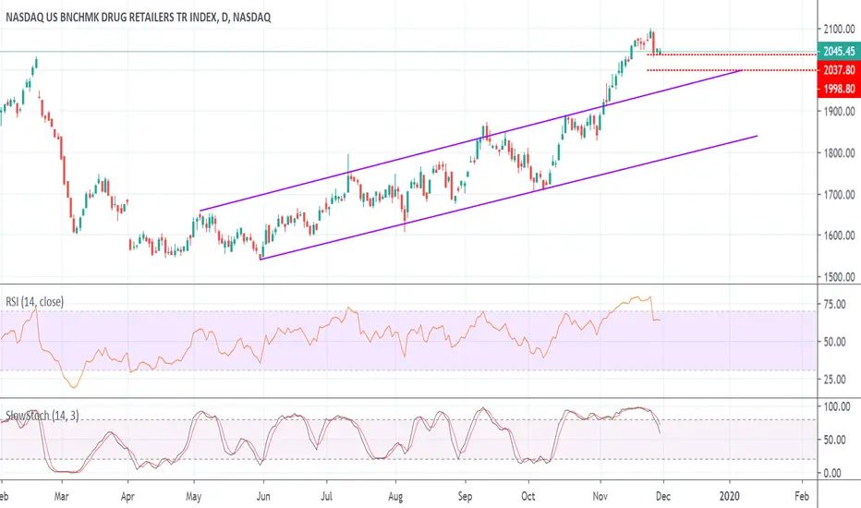Image resolution: width=861 pixels, height=508 pixels.
Task: Click the 100.00 value on SlowStoch scale
Action: [x=837, y=406]
